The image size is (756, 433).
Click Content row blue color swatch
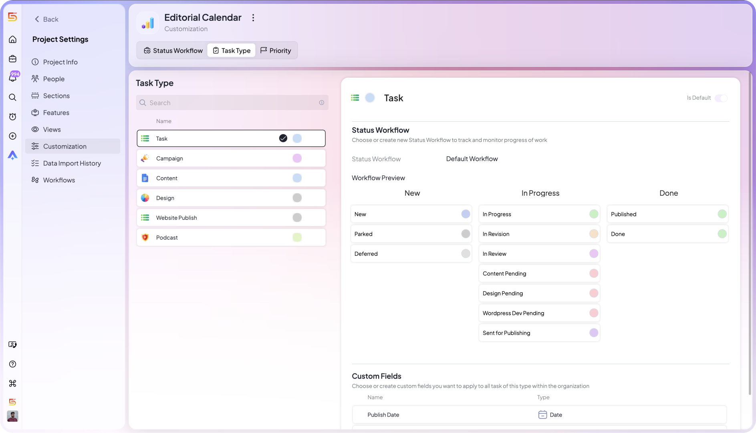click(x=297, y=178)
